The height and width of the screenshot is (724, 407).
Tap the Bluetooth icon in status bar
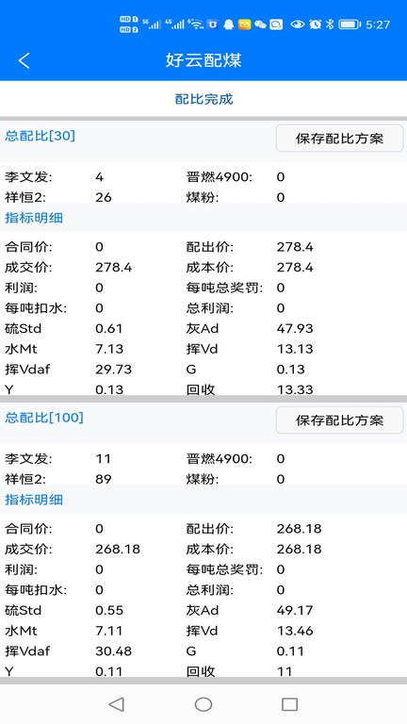coord(330,25)
